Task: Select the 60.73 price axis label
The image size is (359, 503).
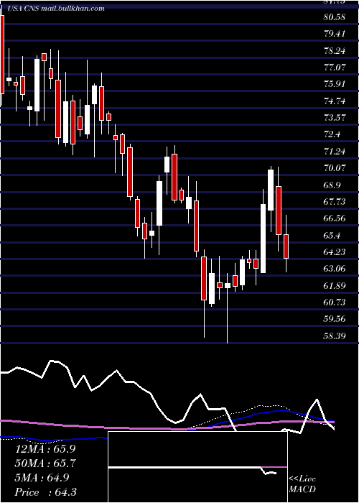Action: 335,303
